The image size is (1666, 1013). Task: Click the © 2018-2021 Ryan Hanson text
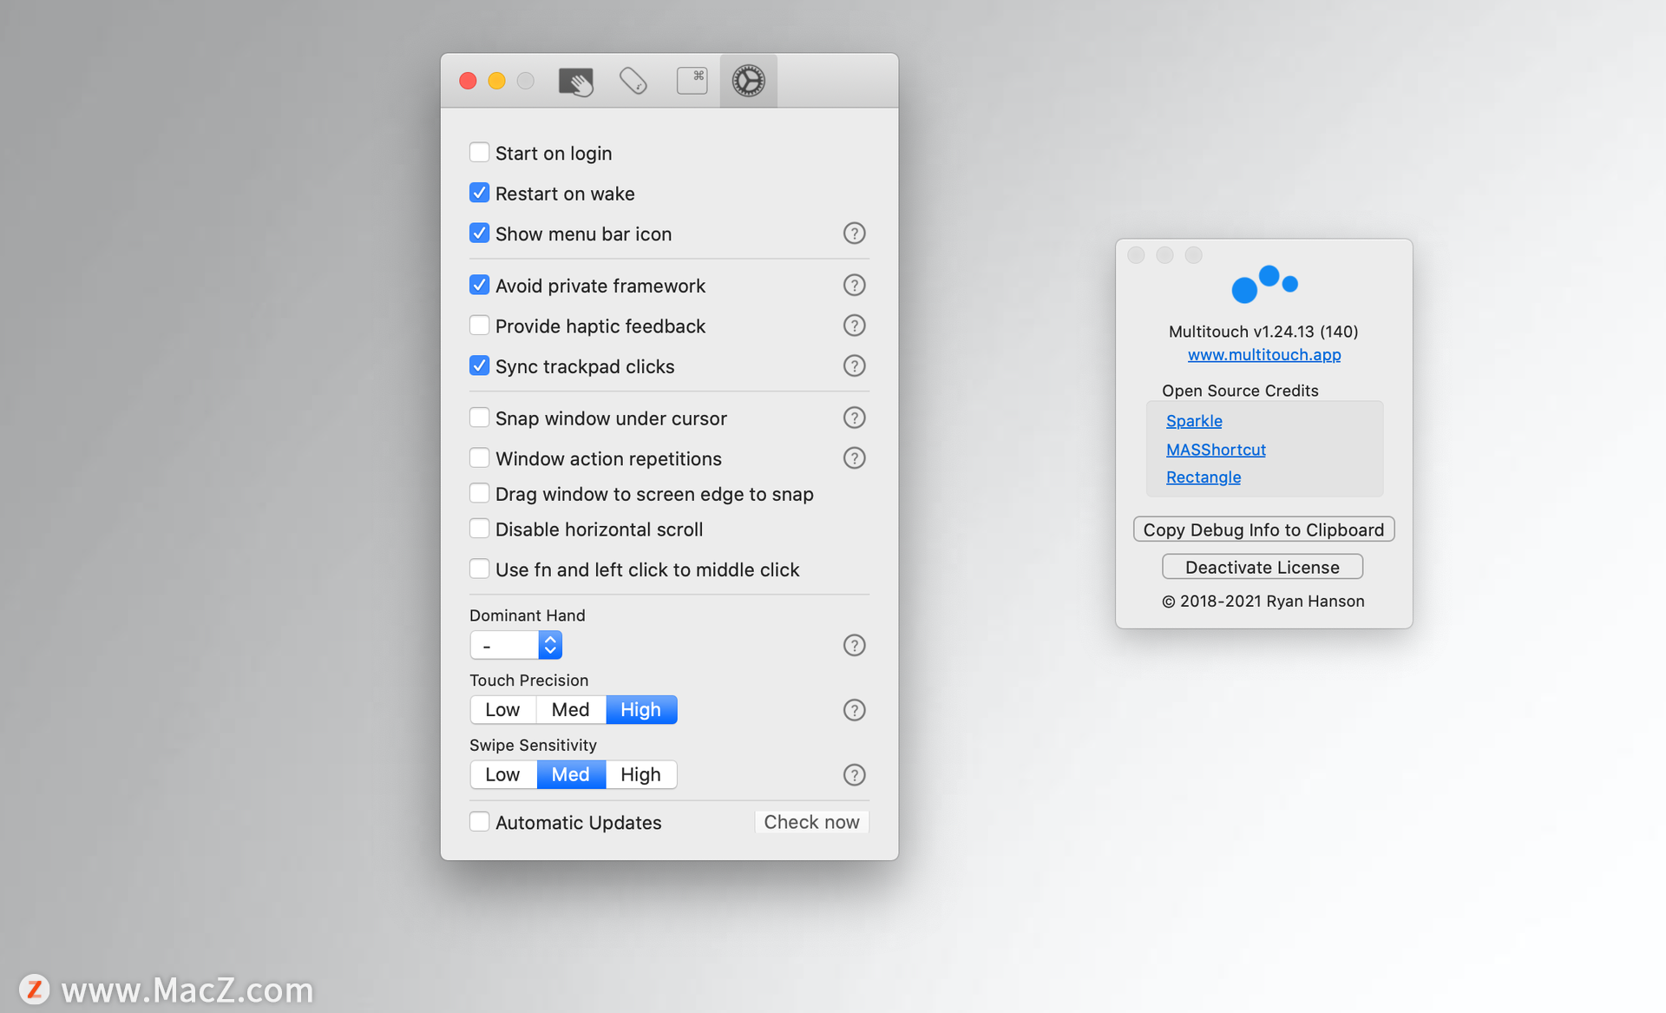pos(1263,602)
